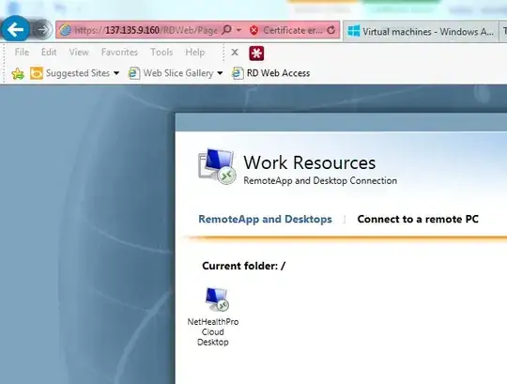This screenshot has width=507, height=384.
Task: Launch NetHealthPro Cloud Desktop icon
Action: pyautogui.click(x=217, y=300)
